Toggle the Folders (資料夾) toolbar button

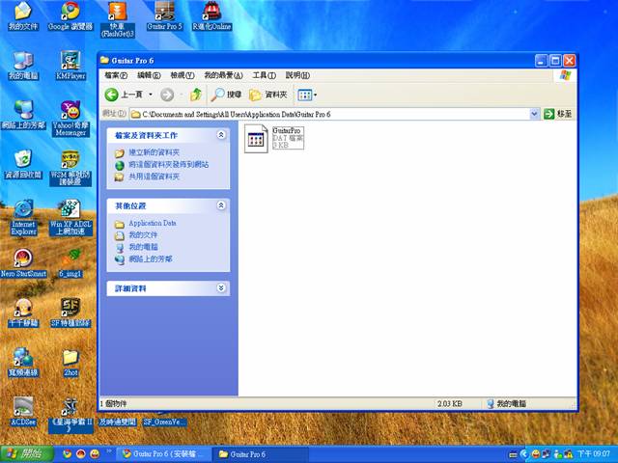(268, 95)
